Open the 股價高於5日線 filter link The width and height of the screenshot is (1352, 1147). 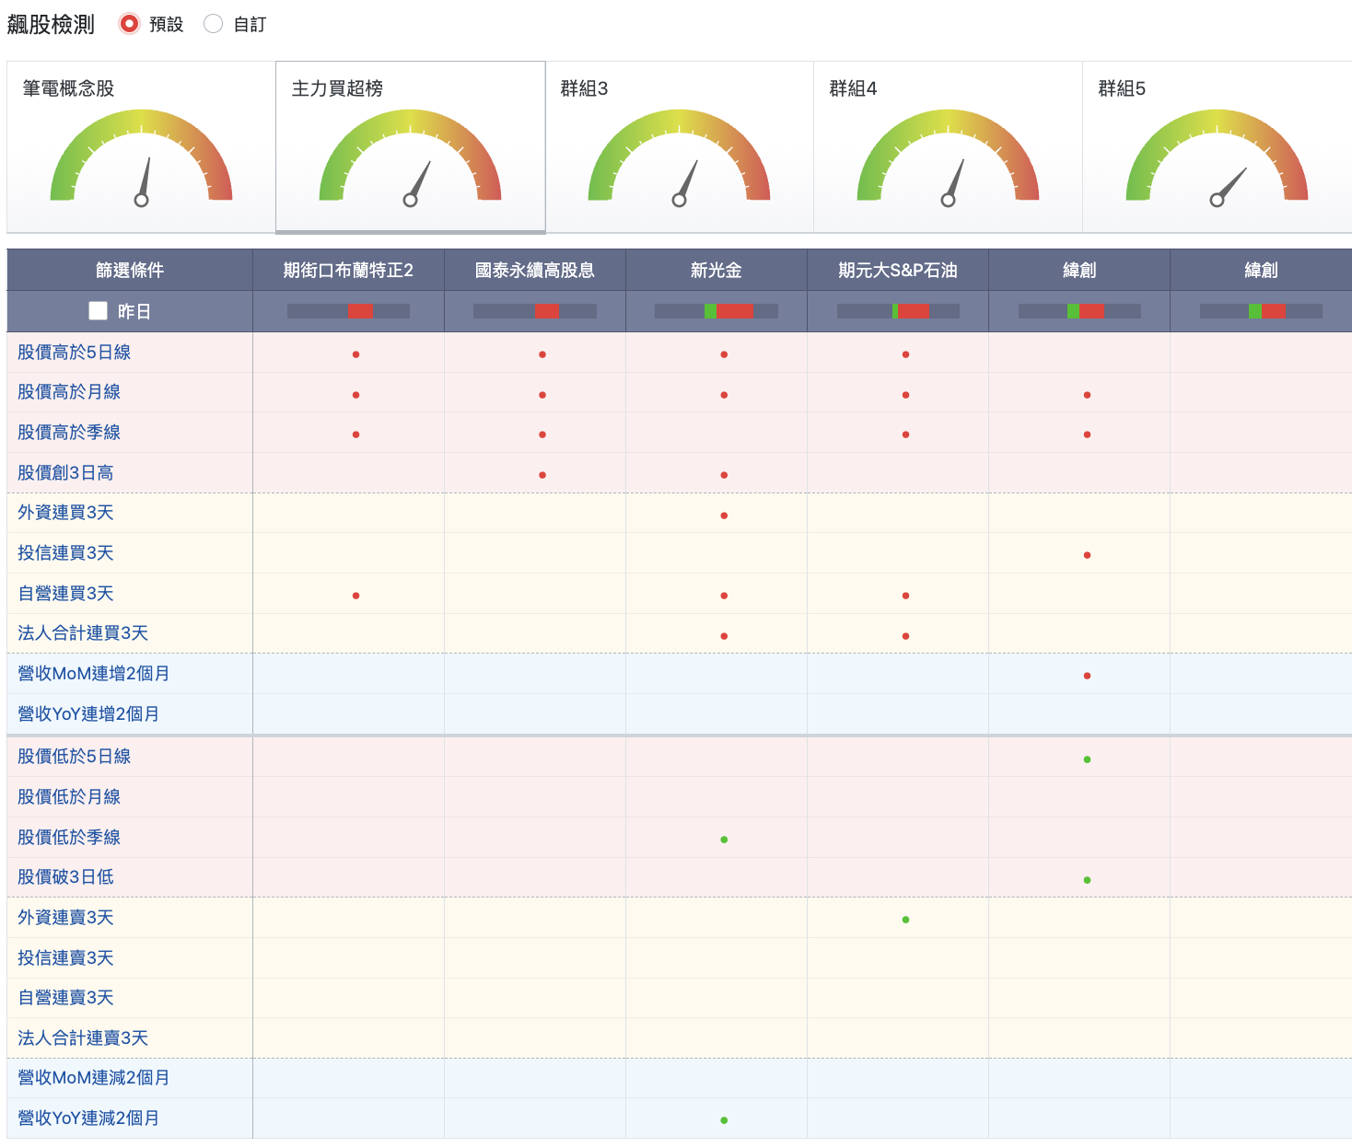coord(74,352)
